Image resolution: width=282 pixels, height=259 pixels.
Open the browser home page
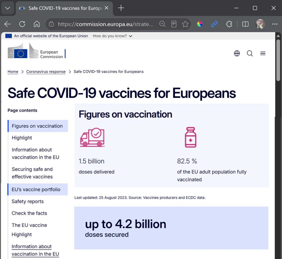tap(37, 24)
